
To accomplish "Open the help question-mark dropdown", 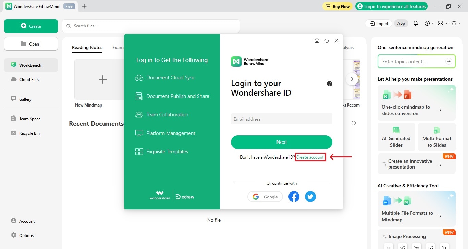I will [429, 23].
